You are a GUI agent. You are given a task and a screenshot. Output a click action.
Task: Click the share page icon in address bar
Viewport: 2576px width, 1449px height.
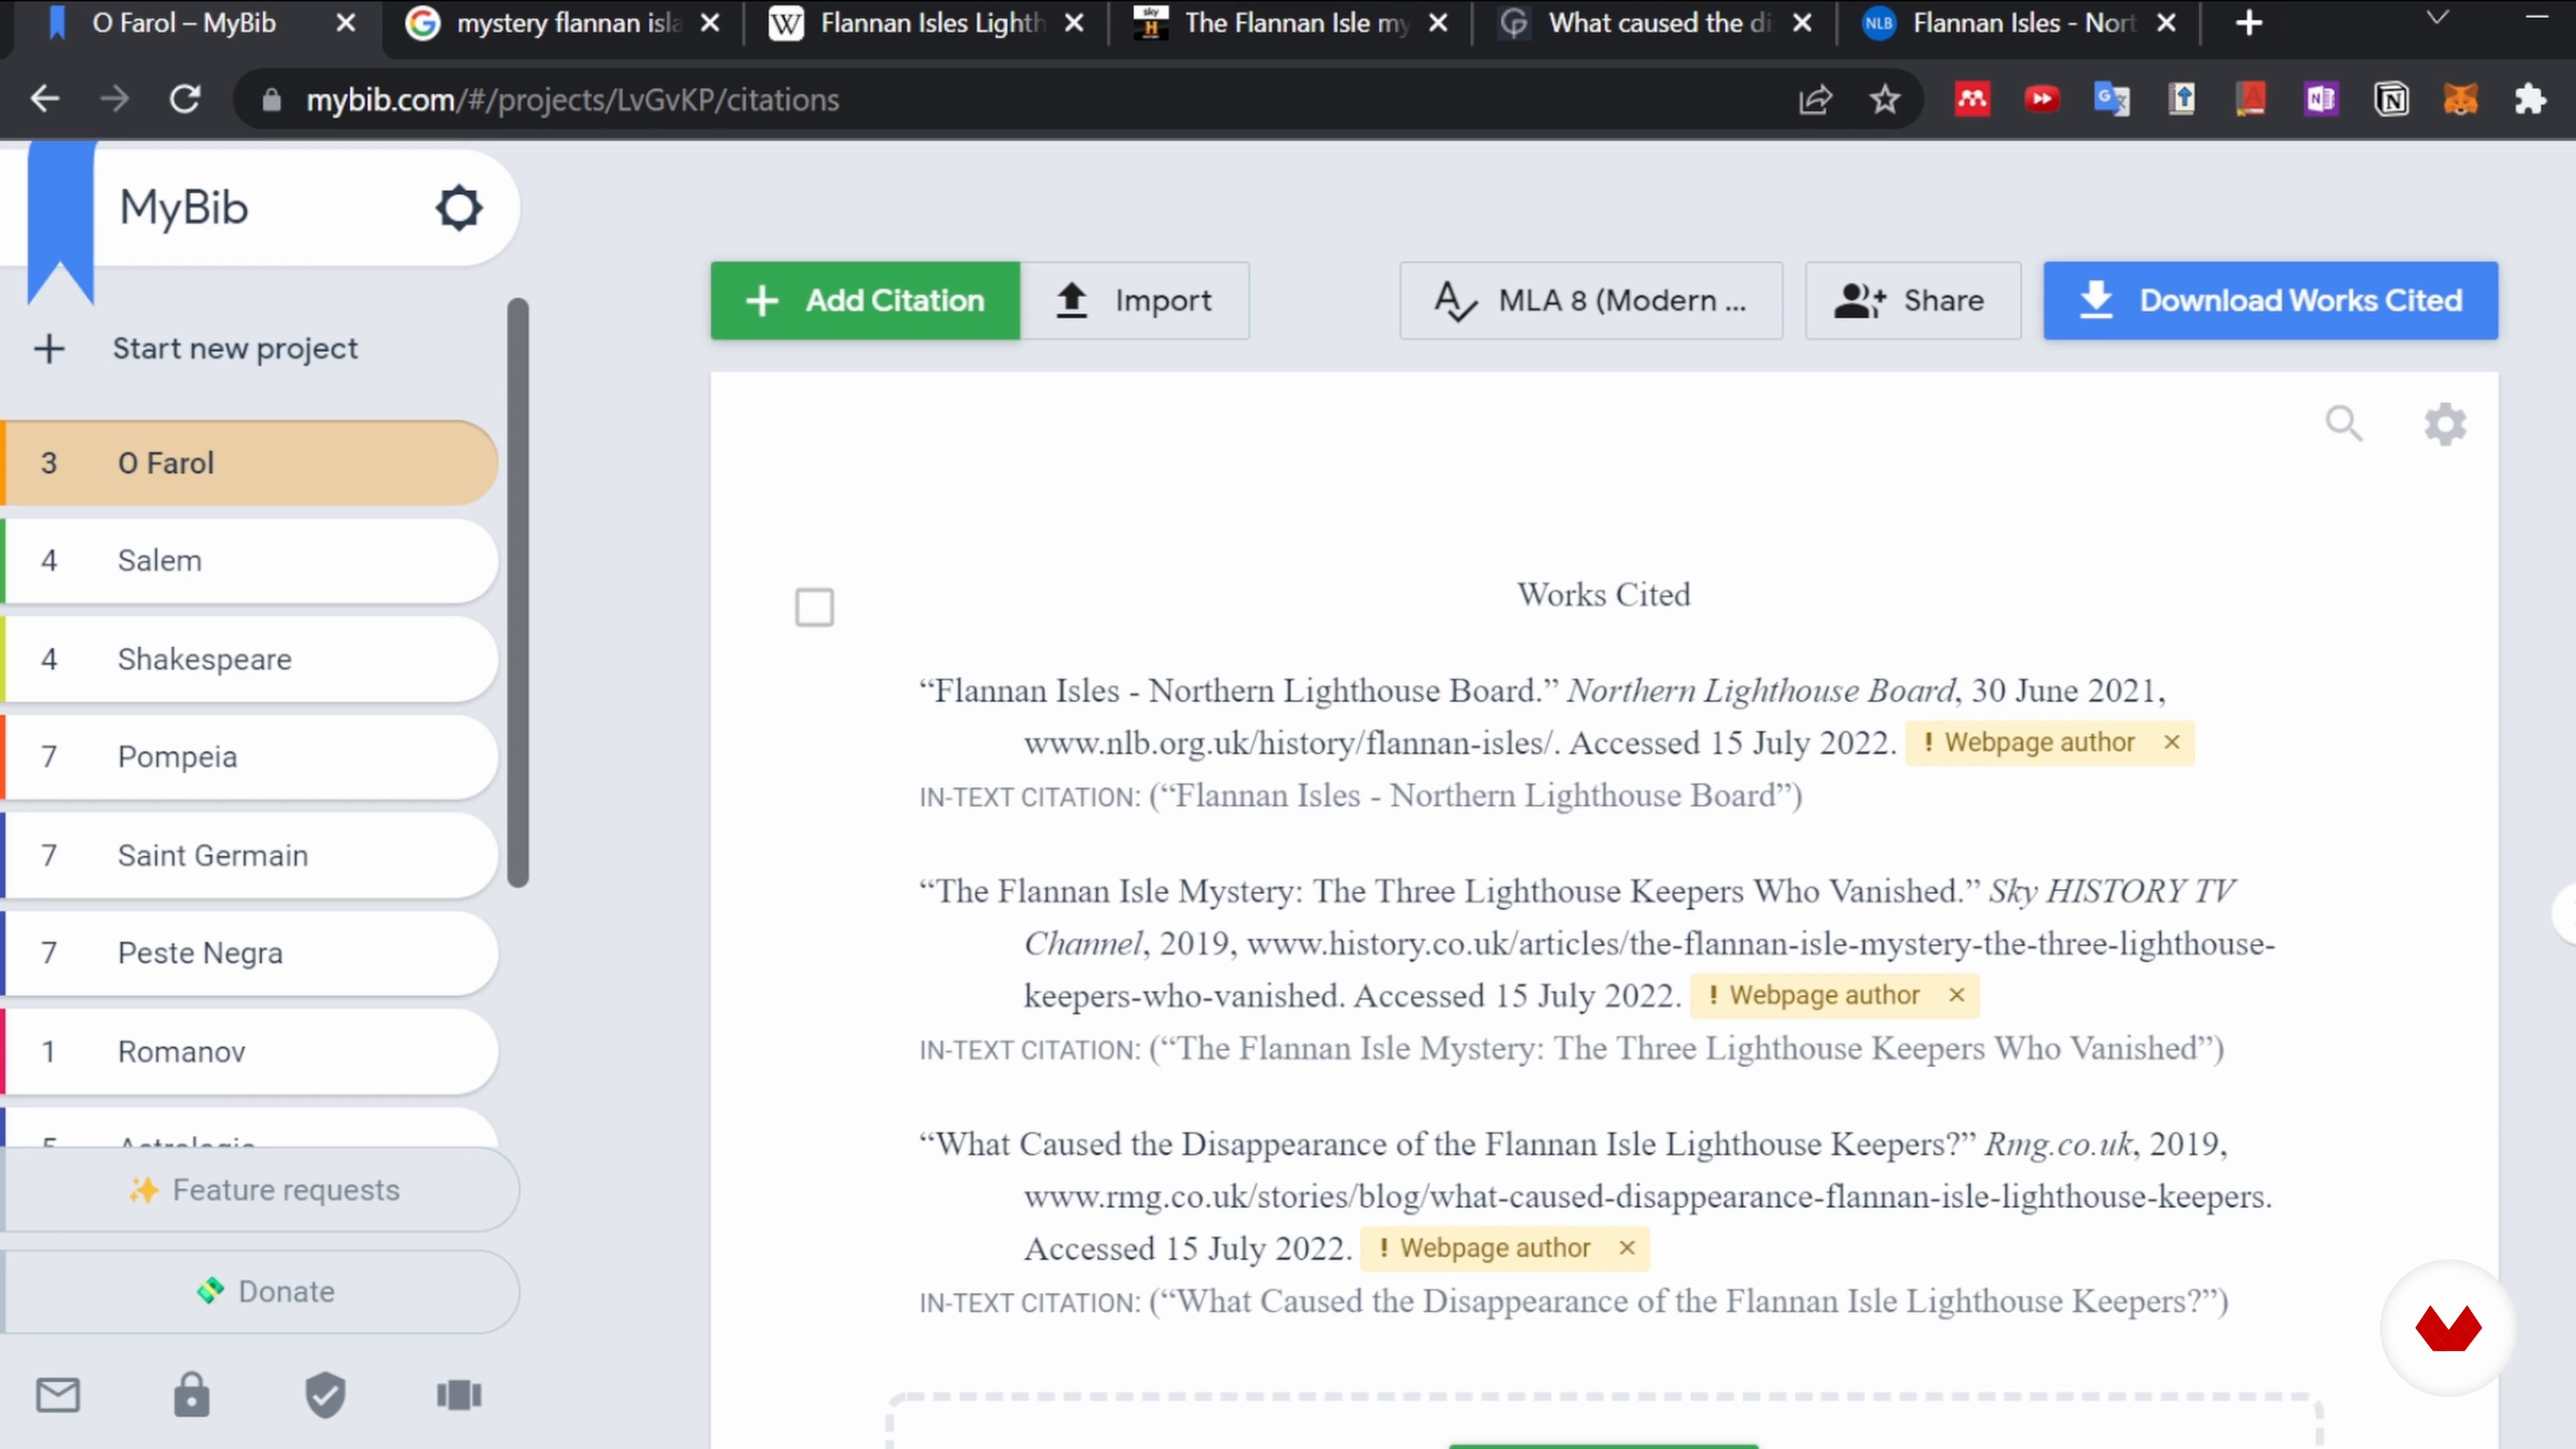[1815, 99]
